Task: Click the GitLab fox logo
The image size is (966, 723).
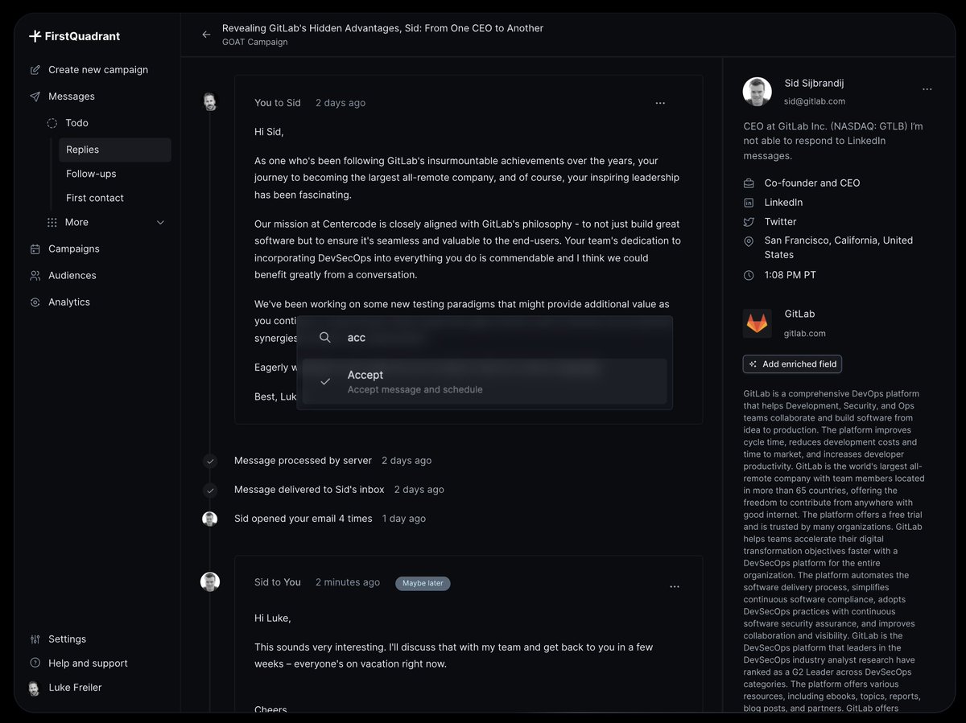Action: [757, 323]
